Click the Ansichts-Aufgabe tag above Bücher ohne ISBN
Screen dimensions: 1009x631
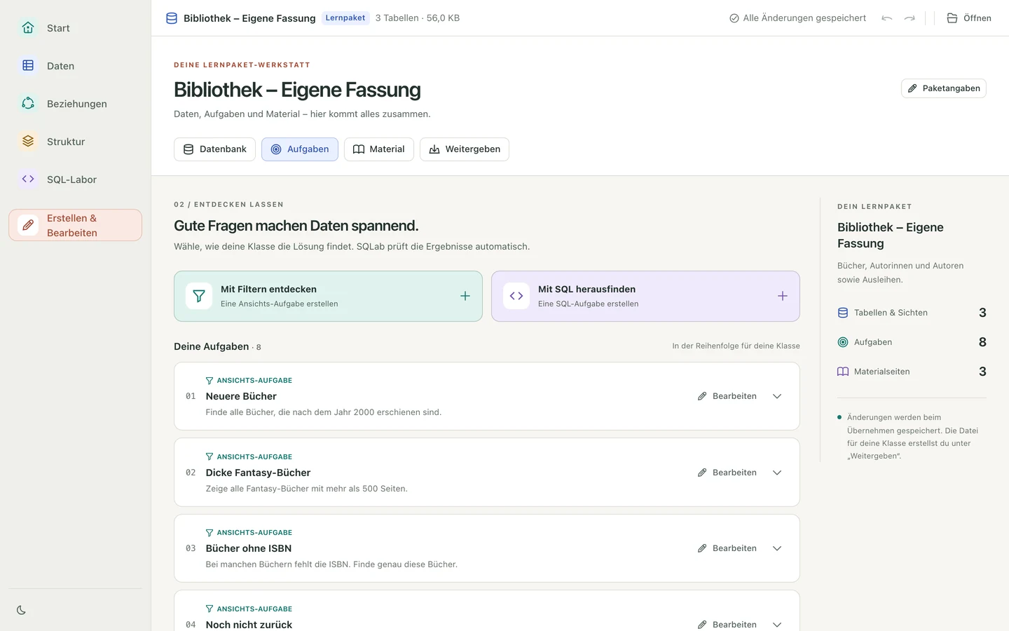249,533
